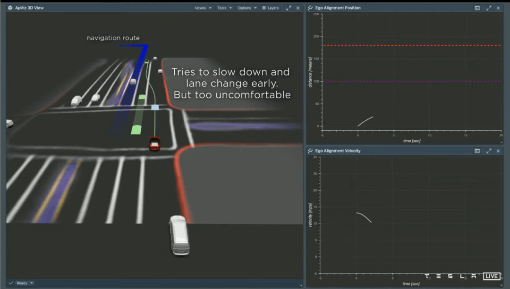Click the LIVE badge in the corner
The height and width of the screenshot is (289, 510).
tap(492, 276)
